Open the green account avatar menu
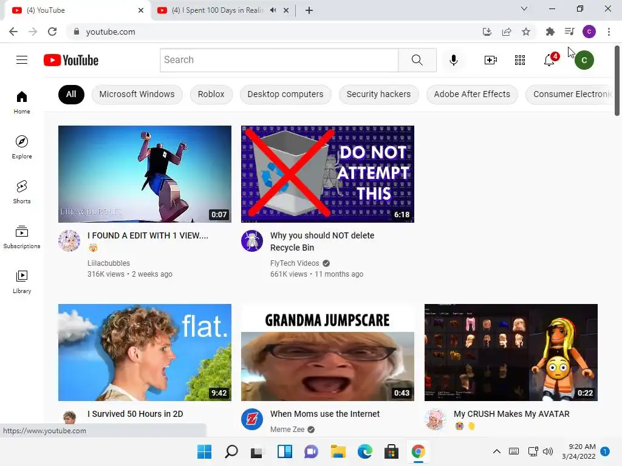Screen dimensions: 622x466 (584, 60)
